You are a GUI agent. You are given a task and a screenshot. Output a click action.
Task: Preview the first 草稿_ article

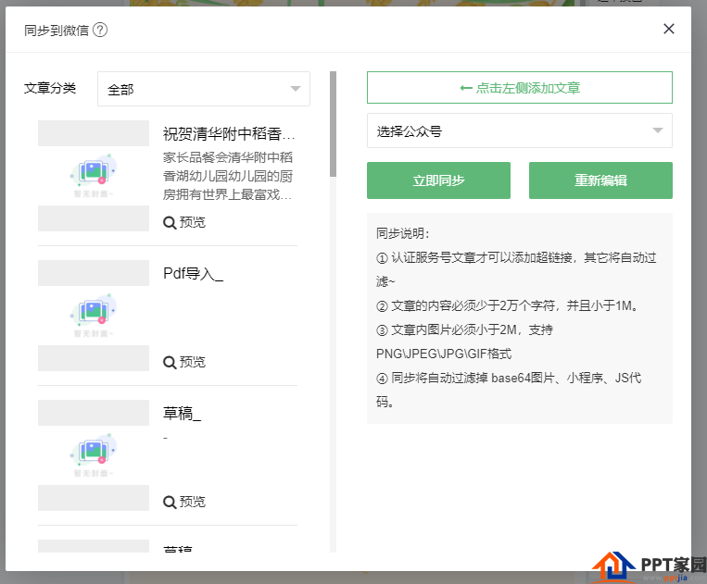184,502
